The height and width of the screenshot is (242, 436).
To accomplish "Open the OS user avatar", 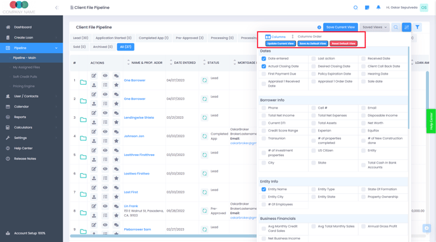I will click(x=424, y=8).
